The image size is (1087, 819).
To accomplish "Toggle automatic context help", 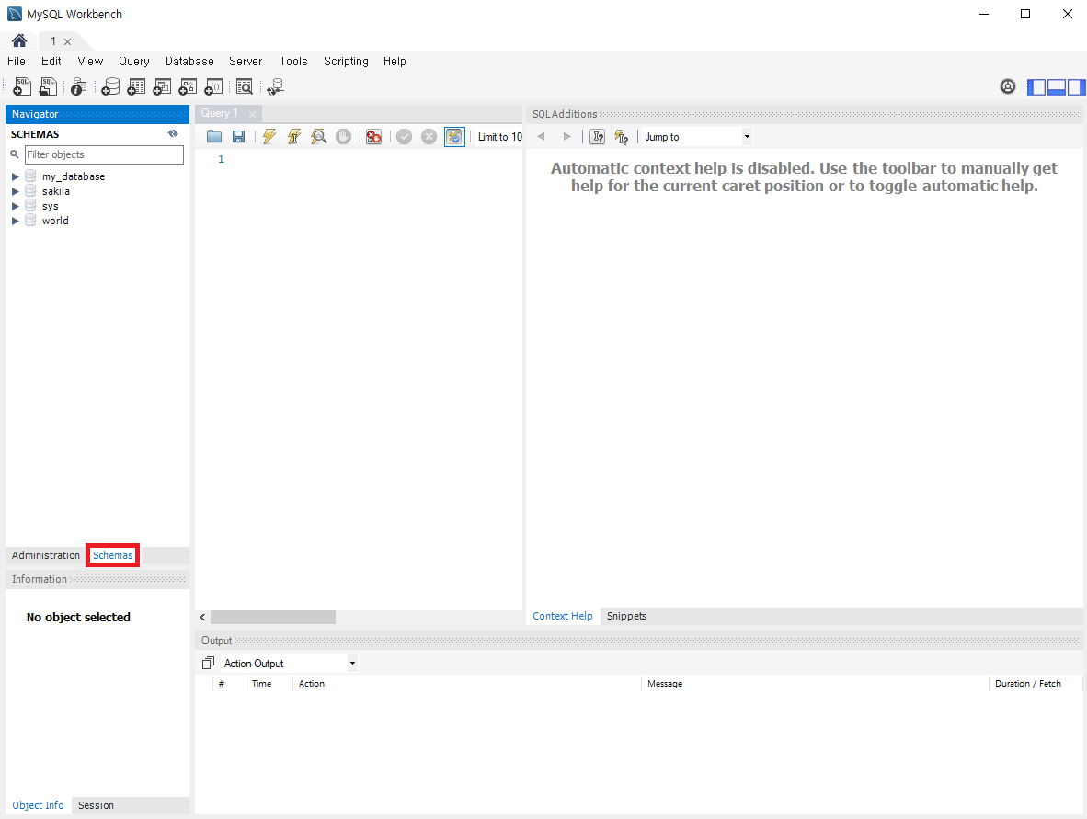I will pos(622,136).
